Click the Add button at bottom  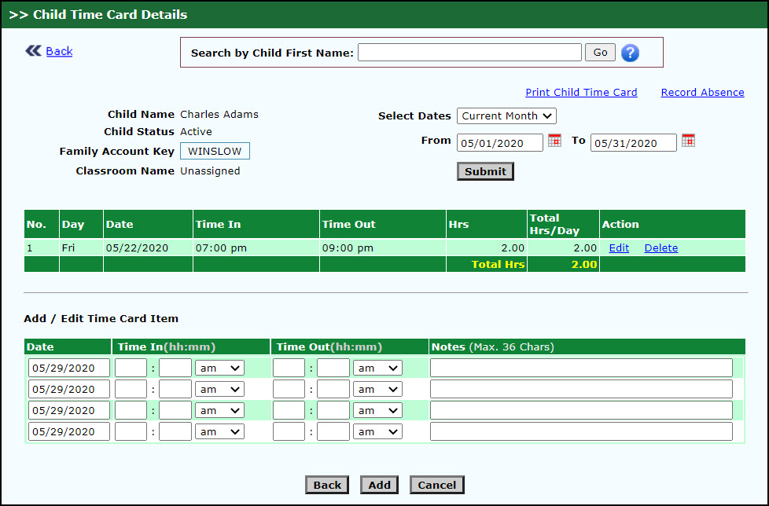click(x=379, y=485)
